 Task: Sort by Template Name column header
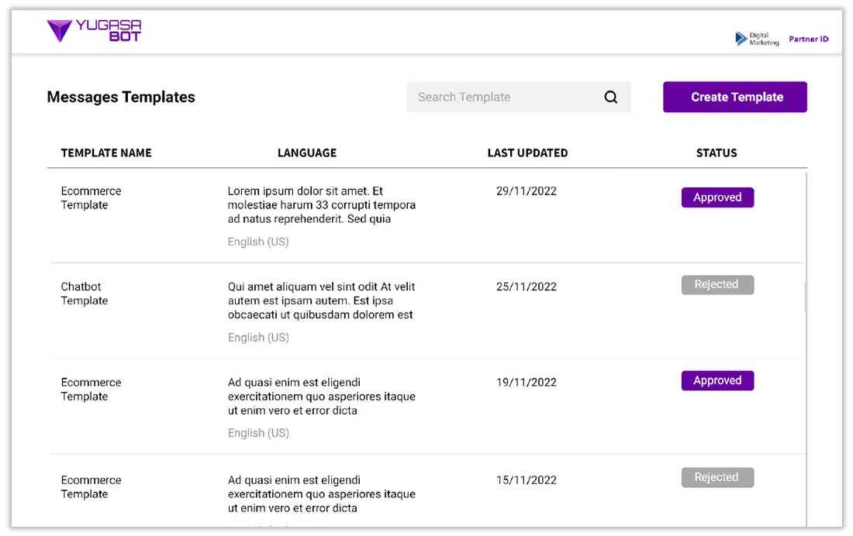tap(106, 153)
